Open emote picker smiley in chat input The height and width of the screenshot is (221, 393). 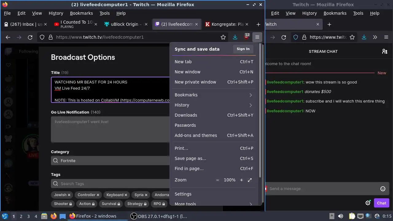pyautogui.click(x=383, y=189)
